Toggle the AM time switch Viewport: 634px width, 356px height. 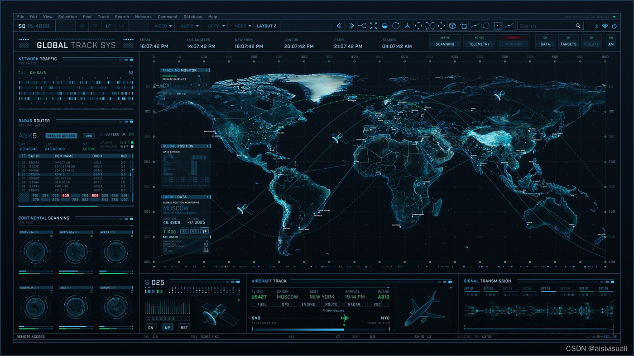(x=611, y=41)
